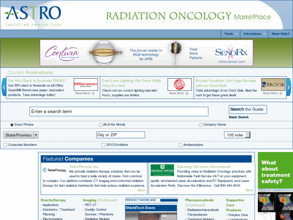Open Dosimetry / Treatment Planning link
Screen dimensions: 293x220
coord(59,212)
